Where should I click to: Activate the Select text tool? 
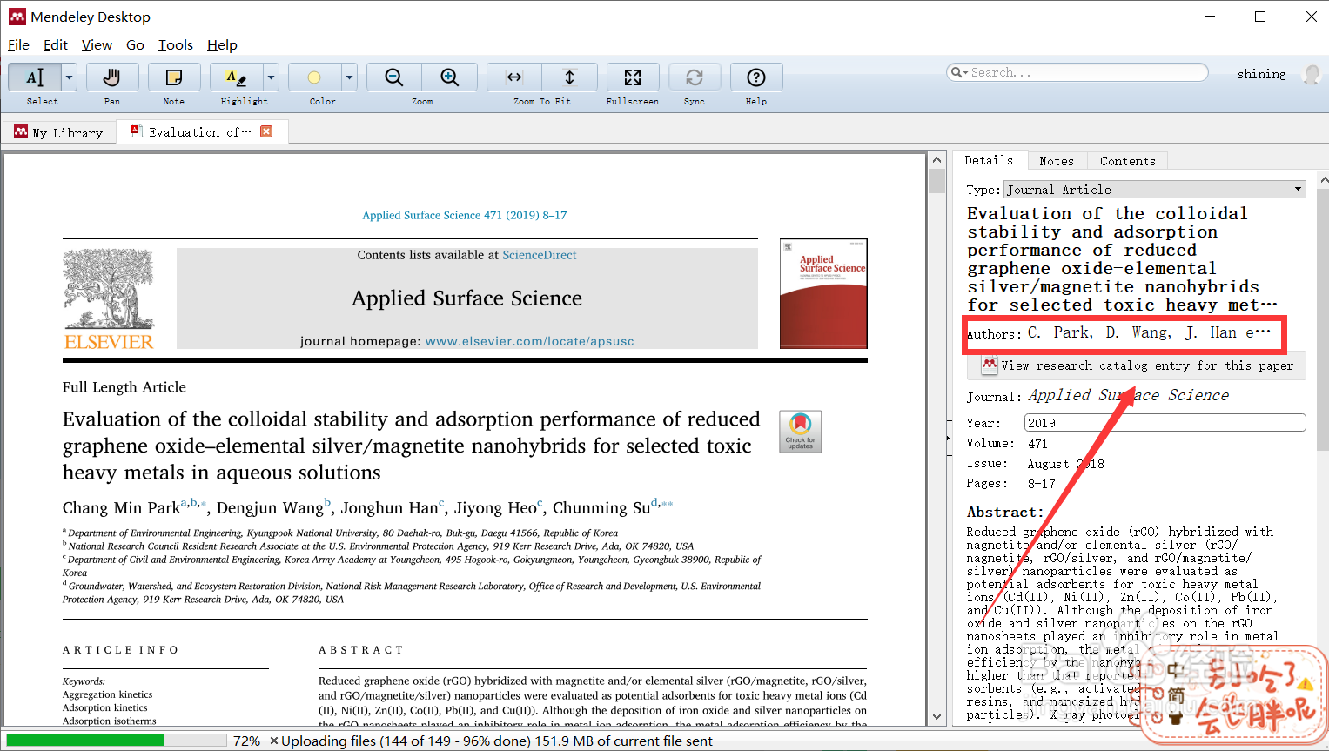[35, 77]
